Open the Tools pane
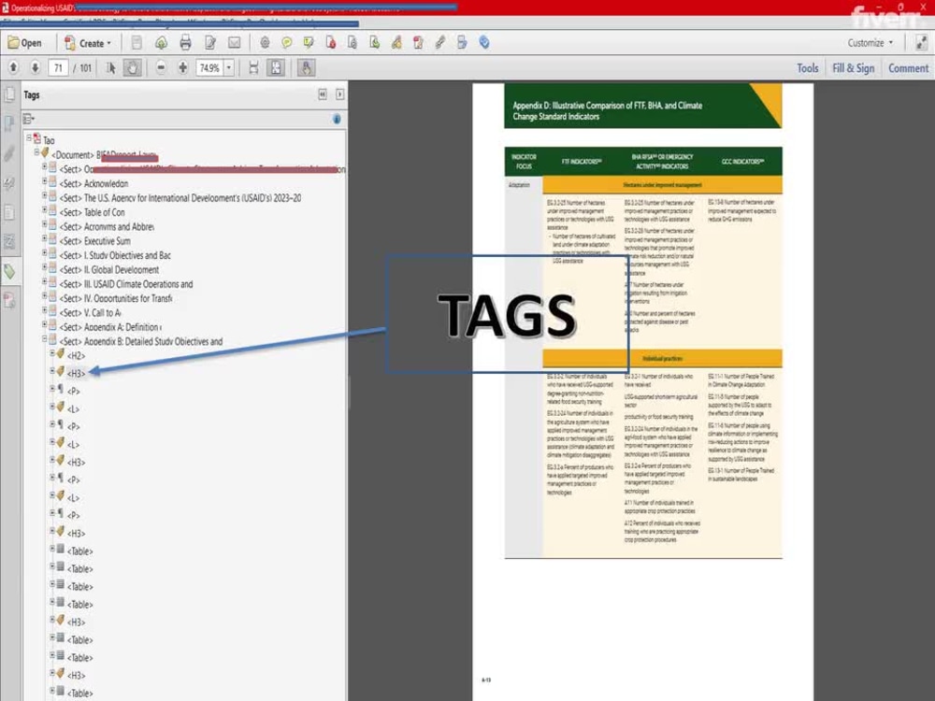This screenshot has height=701, width=935. coord(808,68)
